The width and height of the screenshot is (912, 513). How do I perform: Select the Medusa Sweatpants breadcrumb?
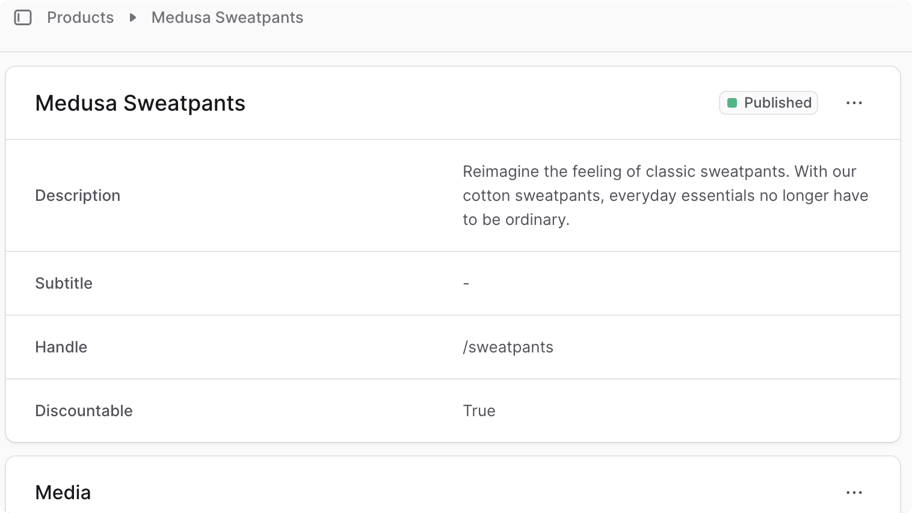227,17
